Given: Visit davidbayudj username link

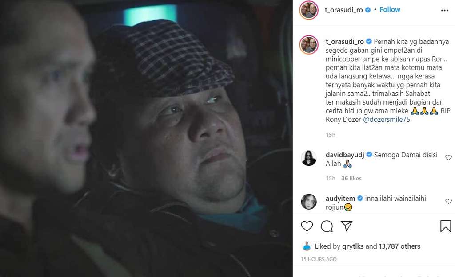Looking at the screenshot, I should coord(345,155).
